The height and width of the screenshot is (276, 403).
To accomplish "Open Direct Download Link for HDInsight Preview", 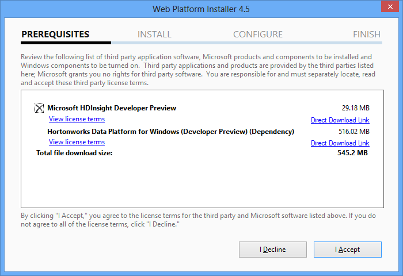I will [x=340, y=120].
